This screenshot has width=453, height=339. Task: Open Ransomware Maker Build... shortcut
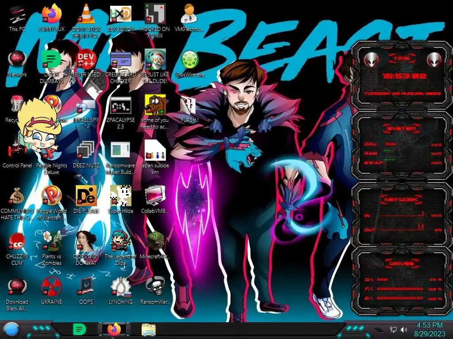120,158
